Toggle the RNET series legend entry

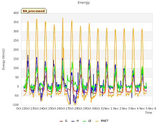tap(102, 121)
